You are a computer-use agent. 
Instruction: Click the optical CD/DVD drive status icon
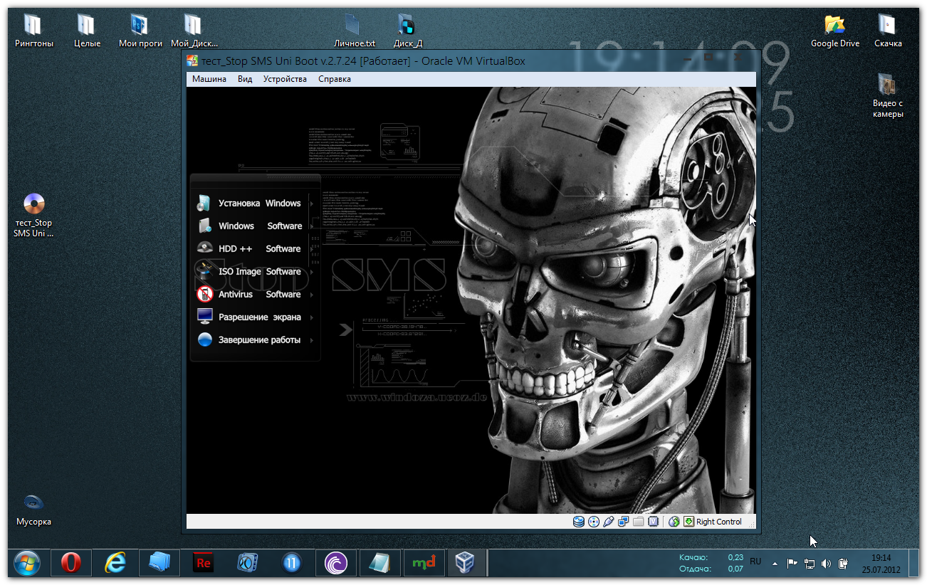pyautogui.click(x=594, y=522)
